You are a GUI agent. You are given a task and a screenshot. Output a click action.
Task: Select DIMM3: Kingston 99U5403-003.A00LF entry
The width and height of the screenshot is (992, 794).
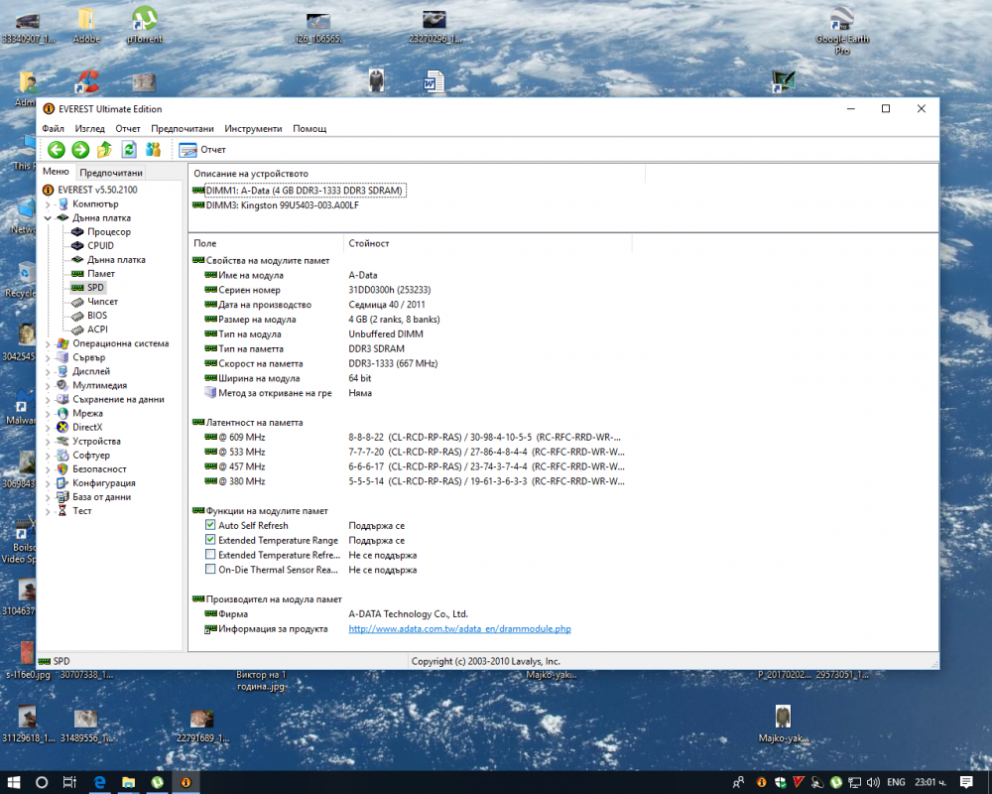pyautogui.click(x=282, y=205)
